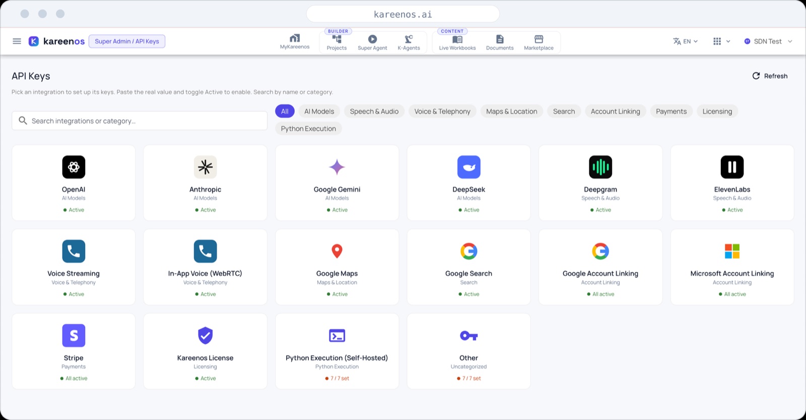Click the OpenAI card title
This screenshot has width=806, height=420.
pyautogui.click(x=74, y=189)
